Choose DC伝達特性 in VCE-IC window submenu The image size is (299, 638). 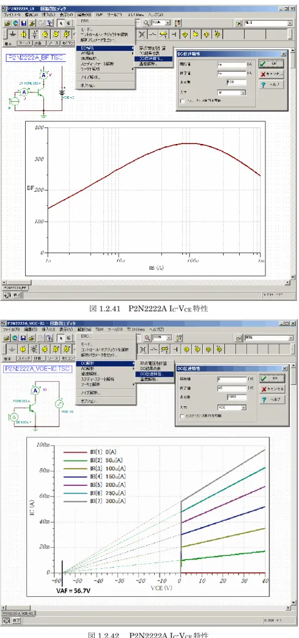coord(155,374)
